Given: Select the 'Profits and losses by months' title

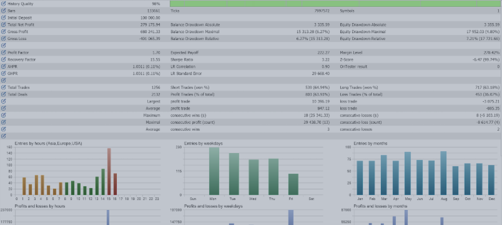Looking at the screenshot, I should pyautogui.click(x=380, y=206).
